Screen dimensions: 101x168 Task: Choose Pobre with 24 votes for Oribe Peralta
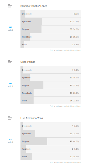click(51, 101)
